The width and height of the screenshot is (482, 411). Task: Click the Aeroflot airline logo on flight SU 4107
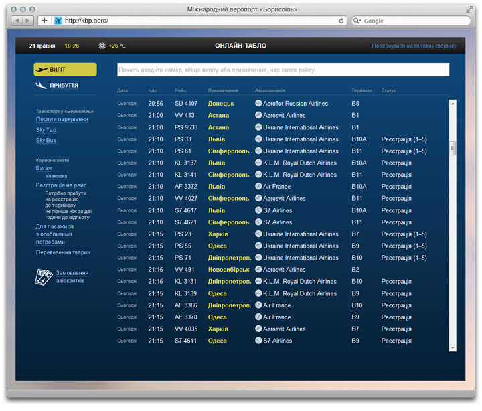coord(258,104)
